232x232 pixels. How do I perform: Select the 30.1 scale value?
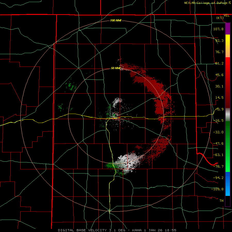point(219,86)
